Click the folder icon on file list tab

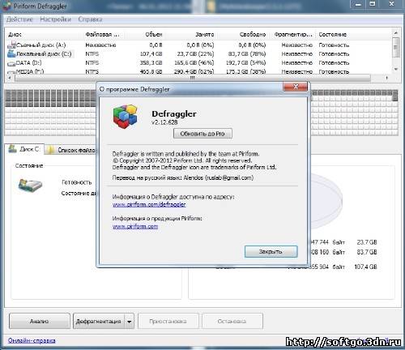pos(51,150)
